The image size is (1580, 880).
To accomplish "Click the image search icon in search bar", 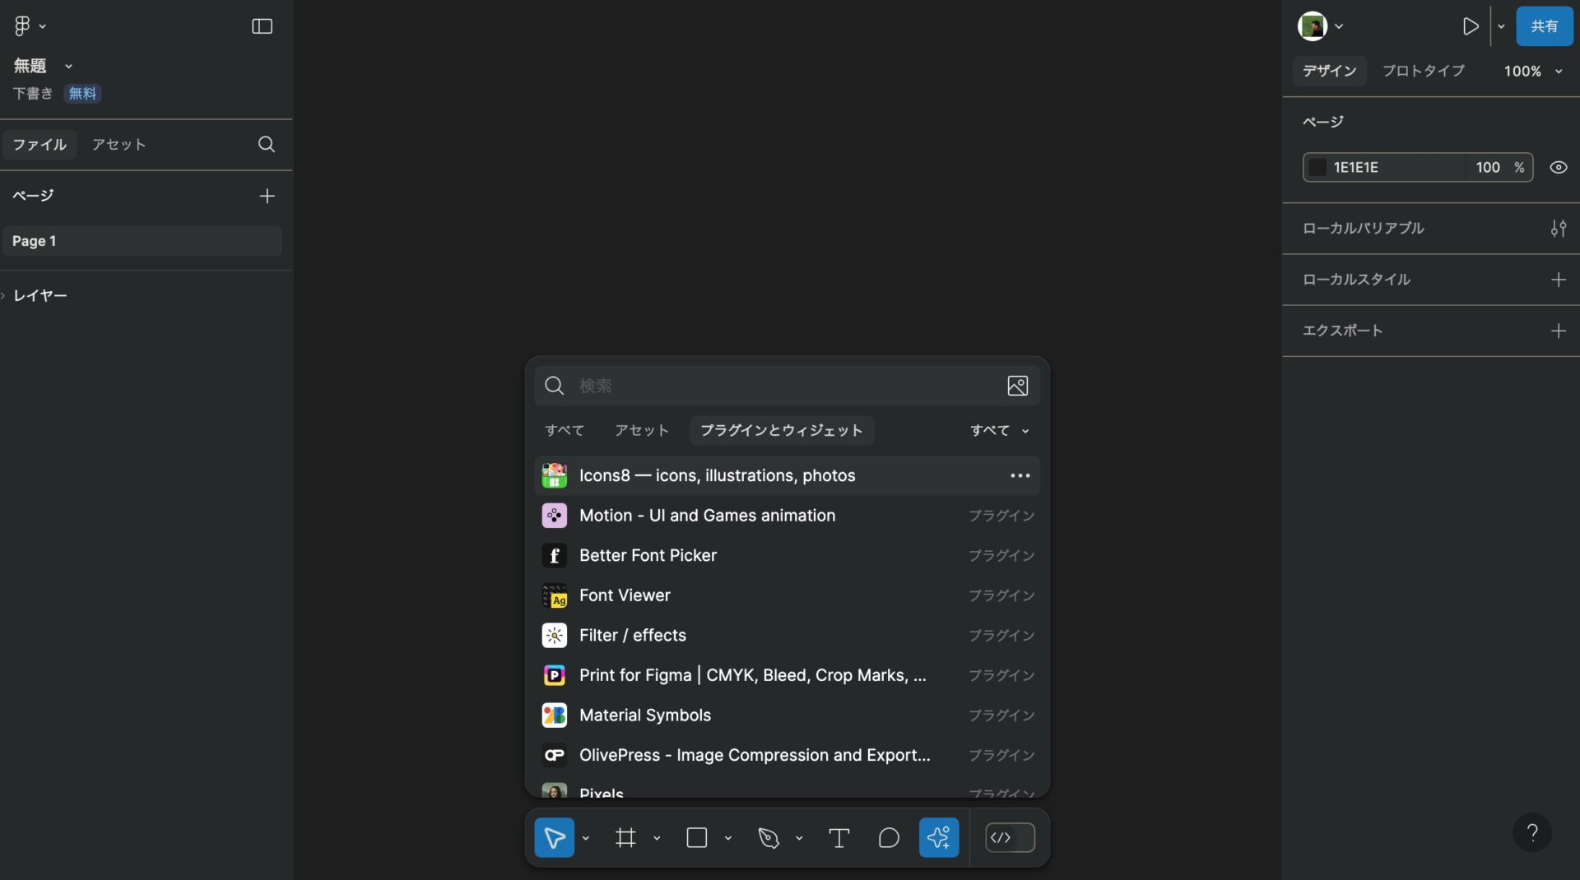I will 1018,386.
